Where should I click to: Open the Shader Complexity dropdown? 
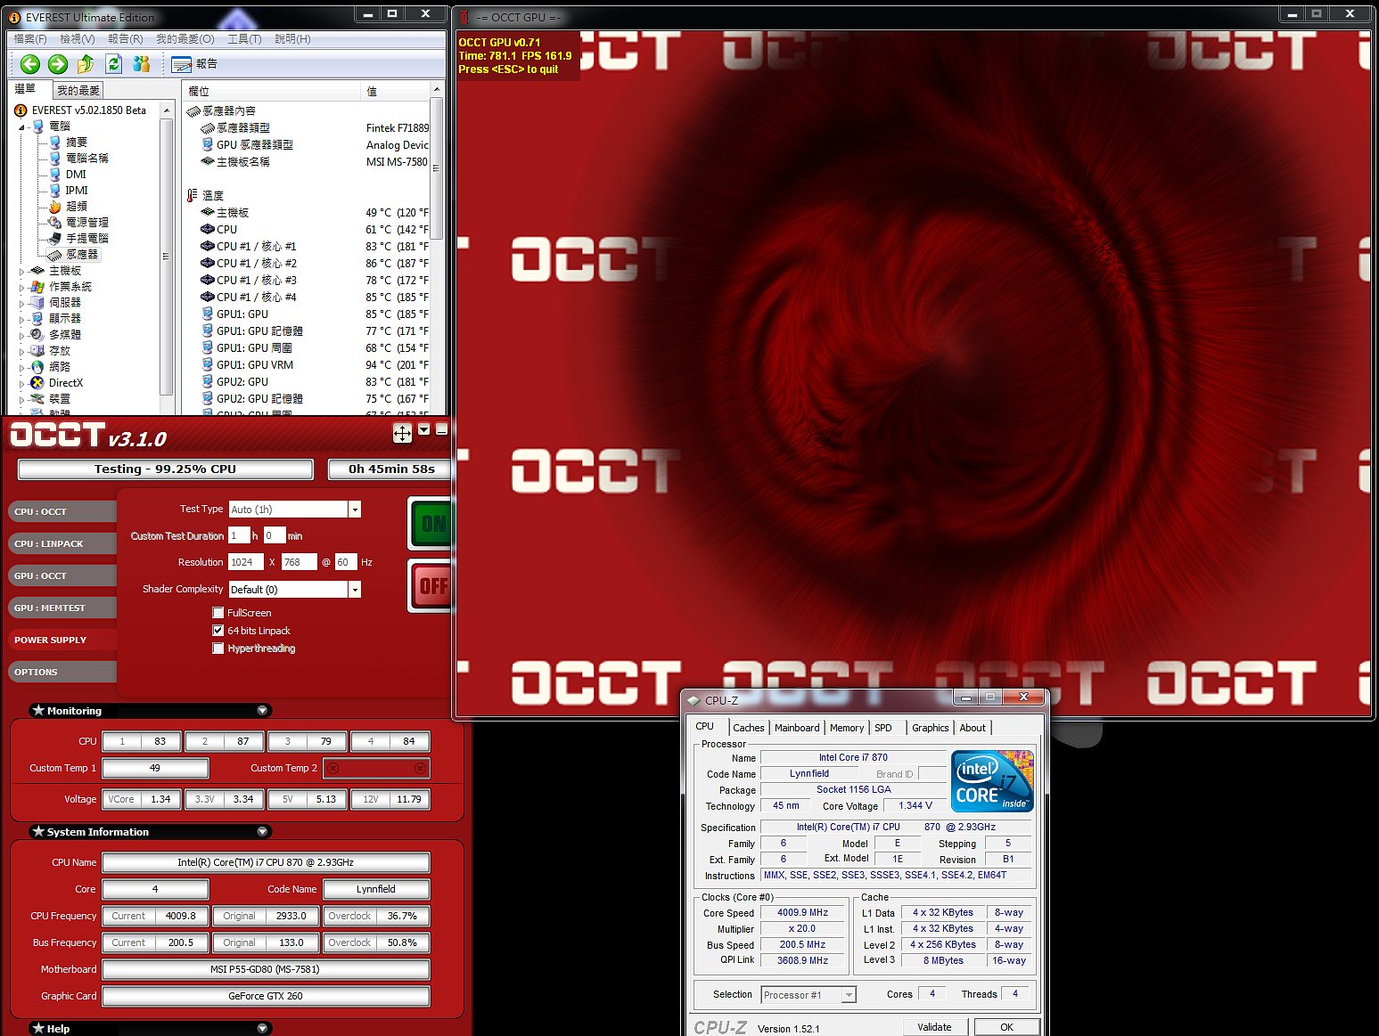pos(355,590)
